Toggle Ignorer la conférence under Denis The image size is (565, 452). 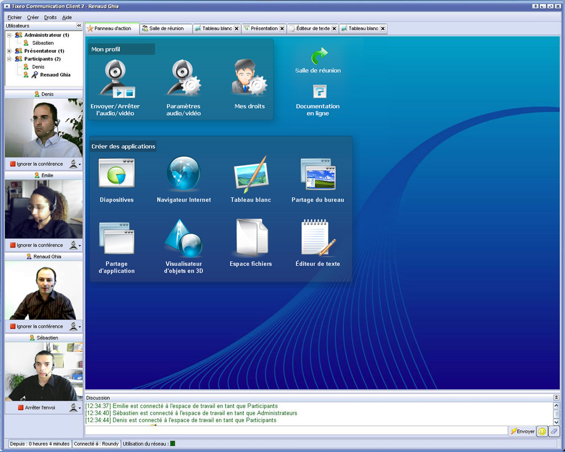point(36,164)
